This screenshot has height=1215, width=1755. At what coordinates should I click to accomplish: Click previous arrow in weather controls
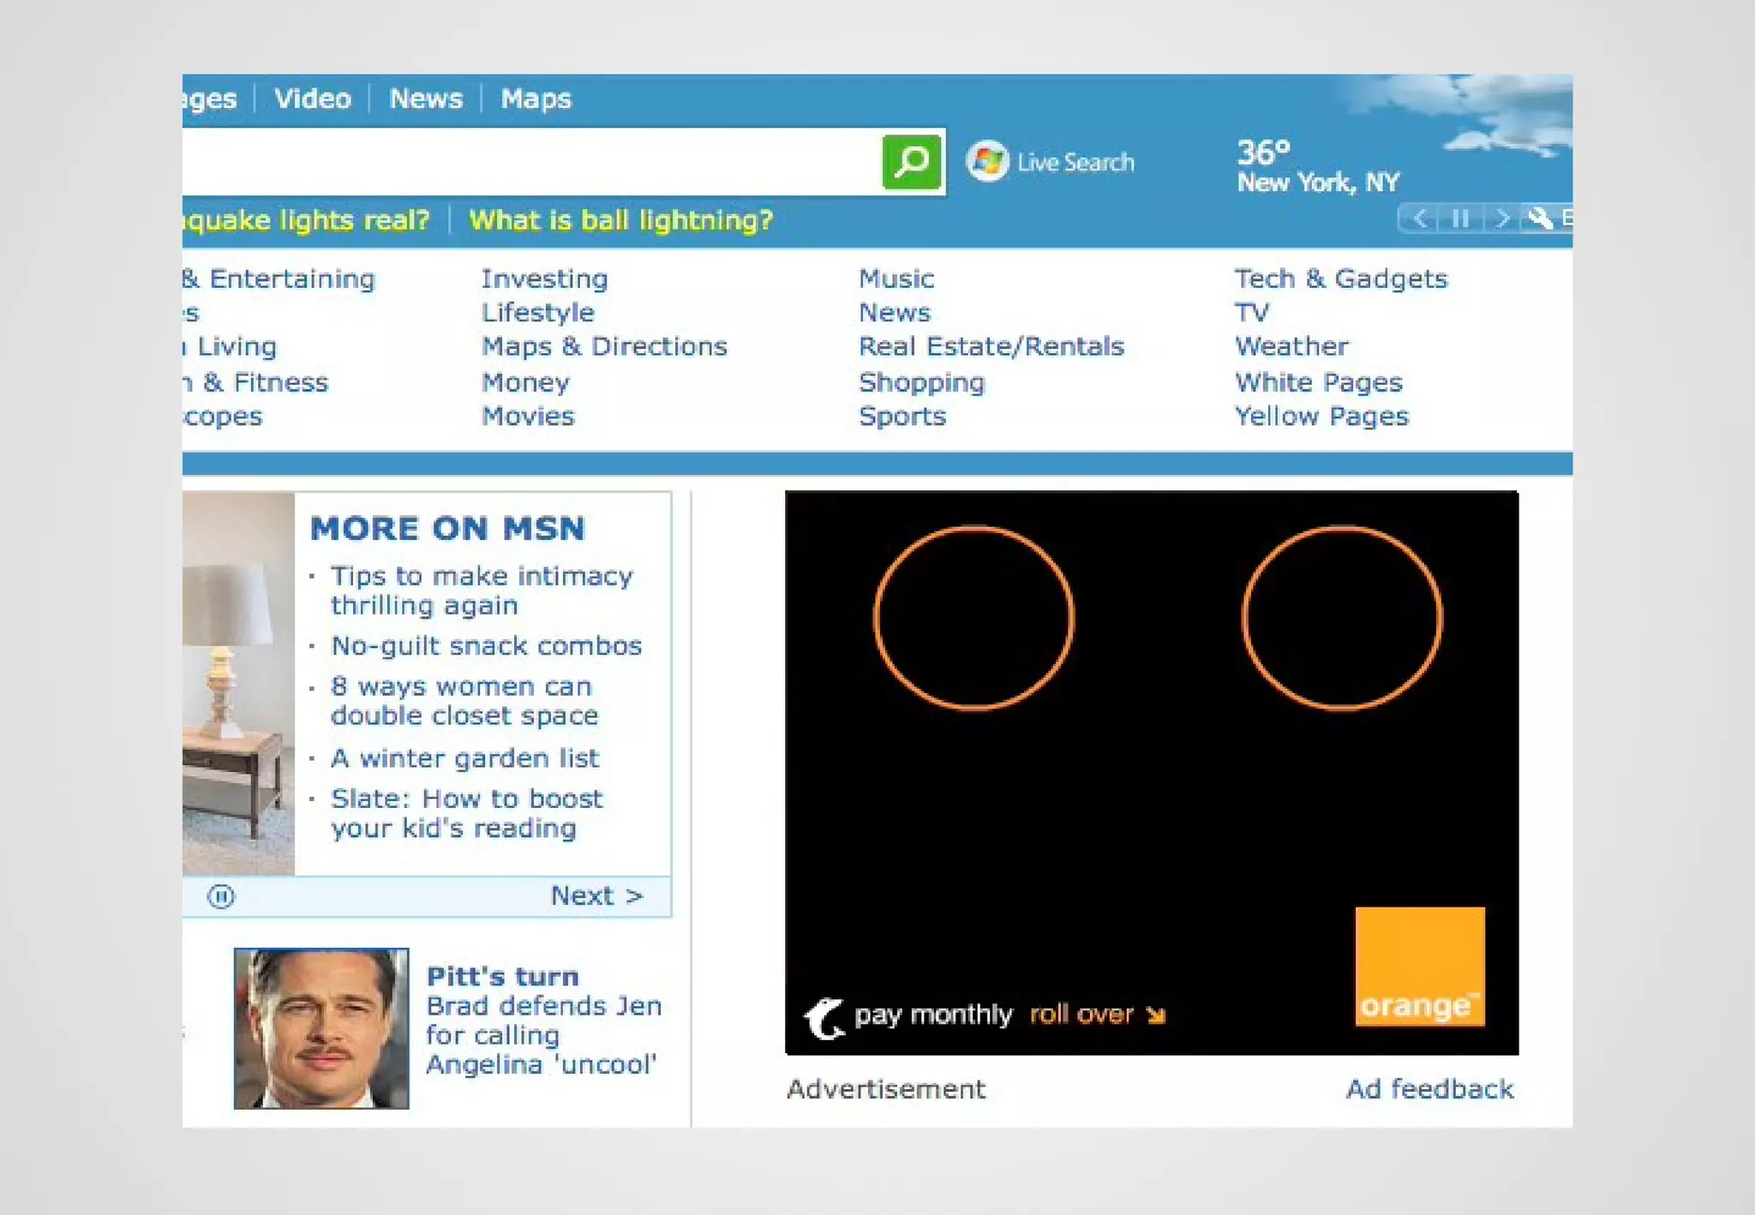click(1420, 219)
